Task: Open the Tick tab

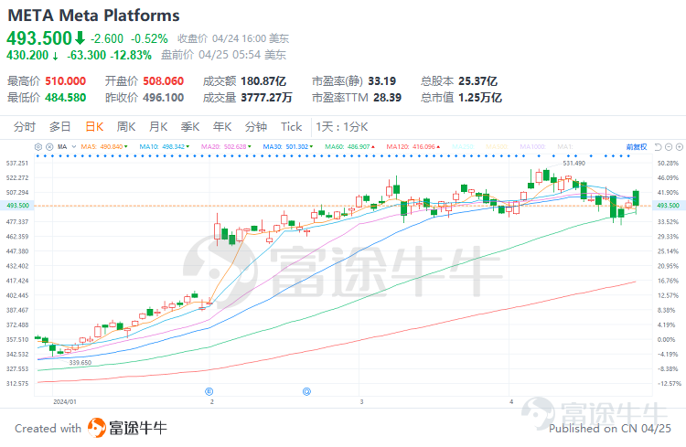Action: [291, 127]
